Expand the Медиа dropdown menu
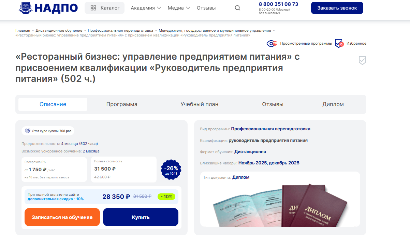This screenshot has height=235, width=410. (179, 8)
